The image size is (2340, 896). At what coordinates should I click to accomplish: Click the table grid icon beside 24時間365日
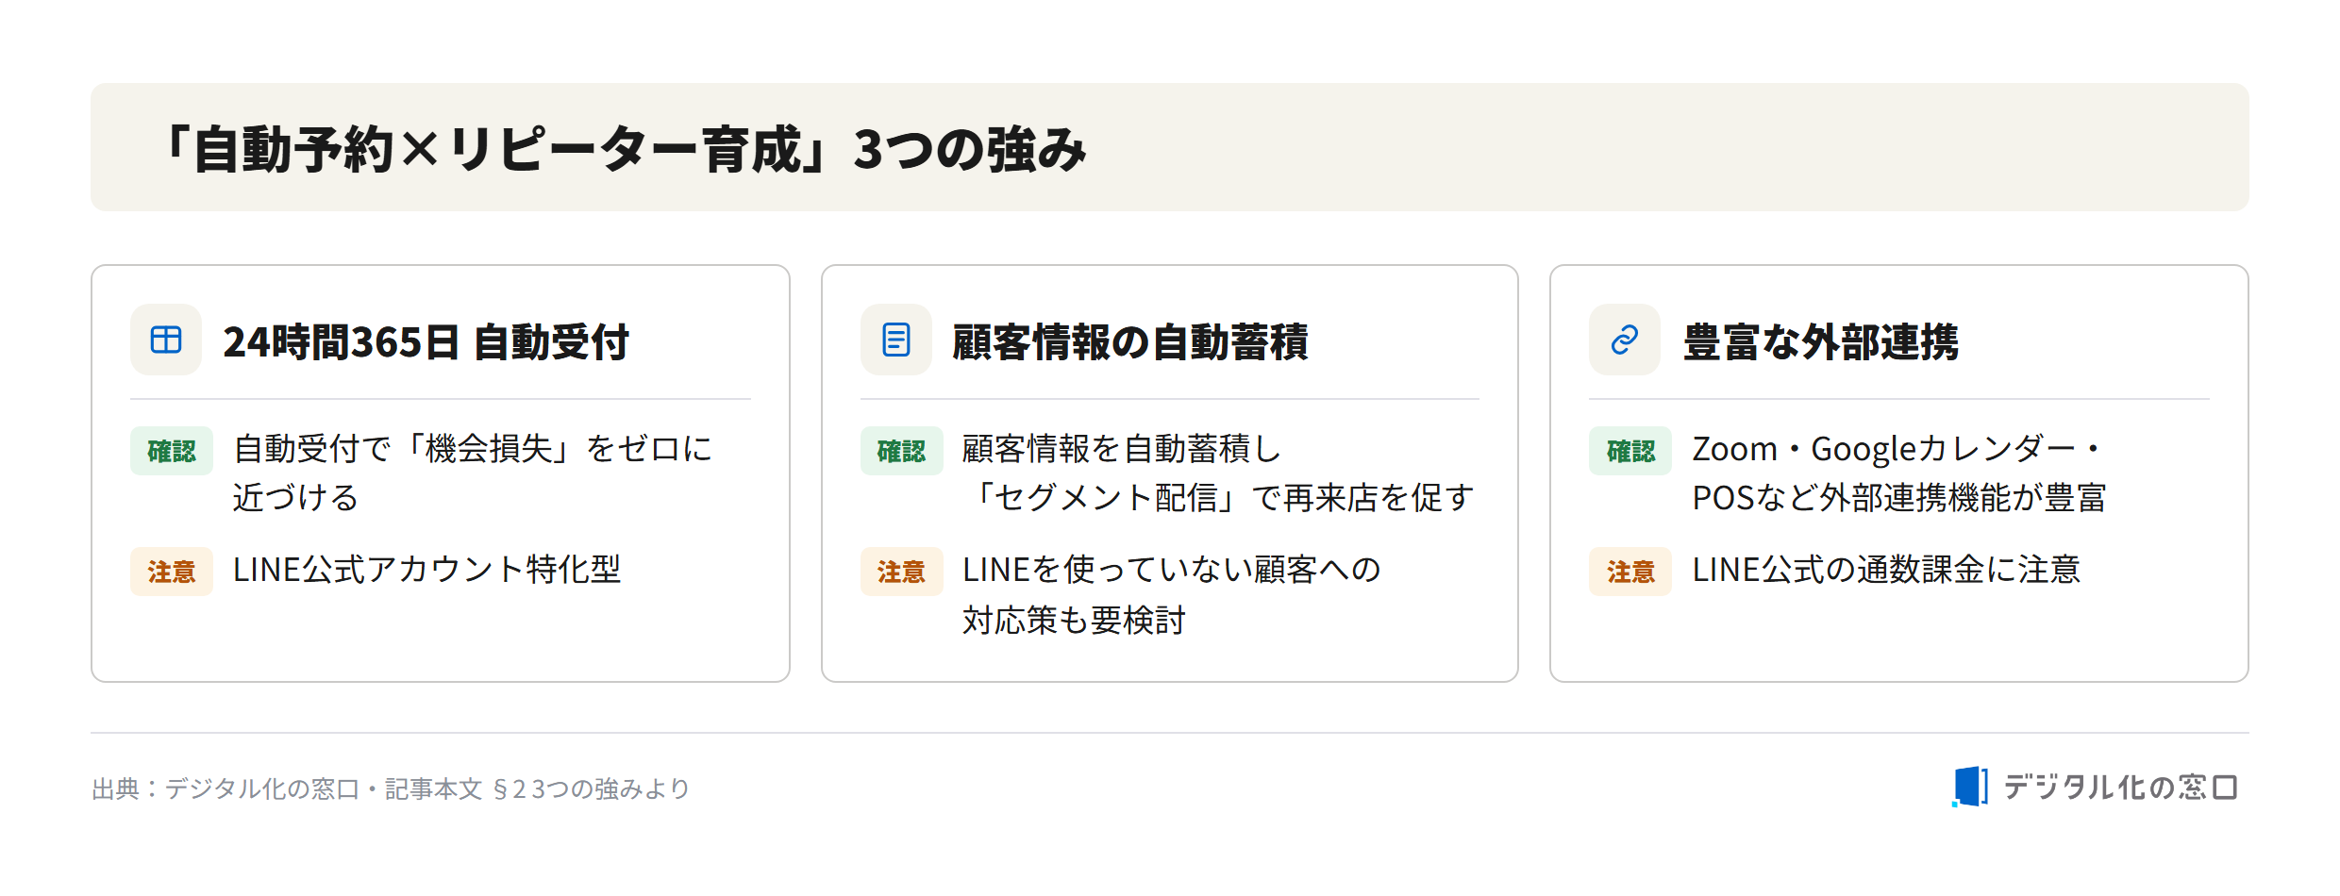(x=166, y=340)
